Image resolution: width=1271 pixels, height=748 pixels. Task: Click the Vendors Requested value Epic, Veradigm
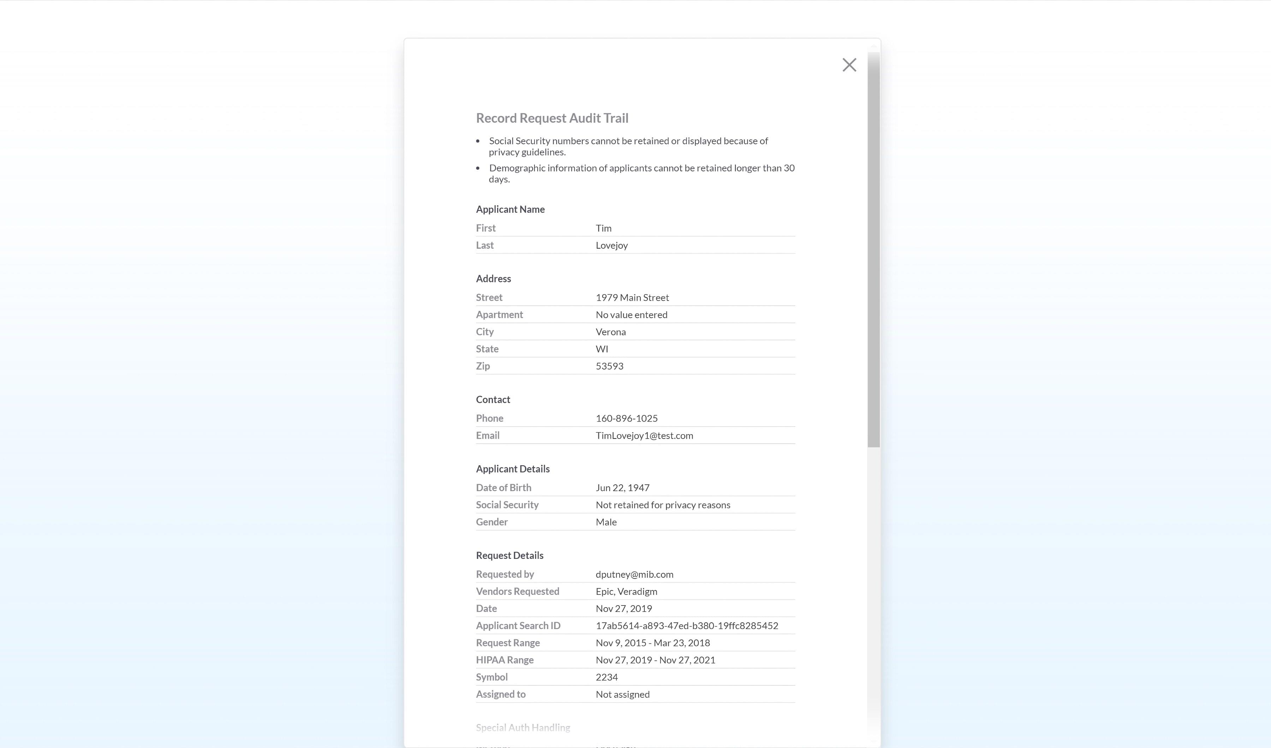pos(626,591)
